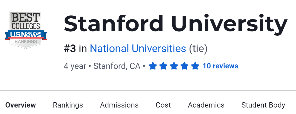The image size is (296, 114).
Task: Click the fourth rating star
Action: [x=184, y=66]
